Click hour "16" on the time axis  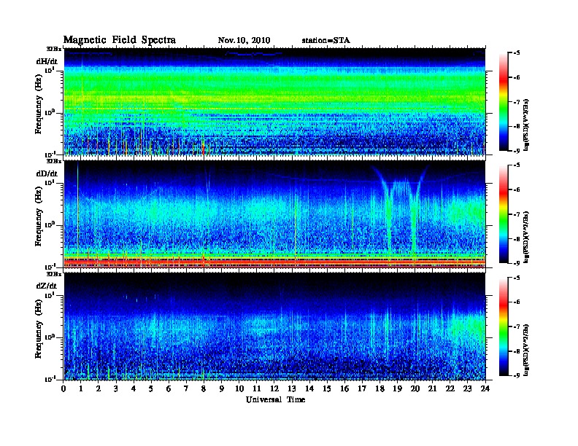[344, 389]
